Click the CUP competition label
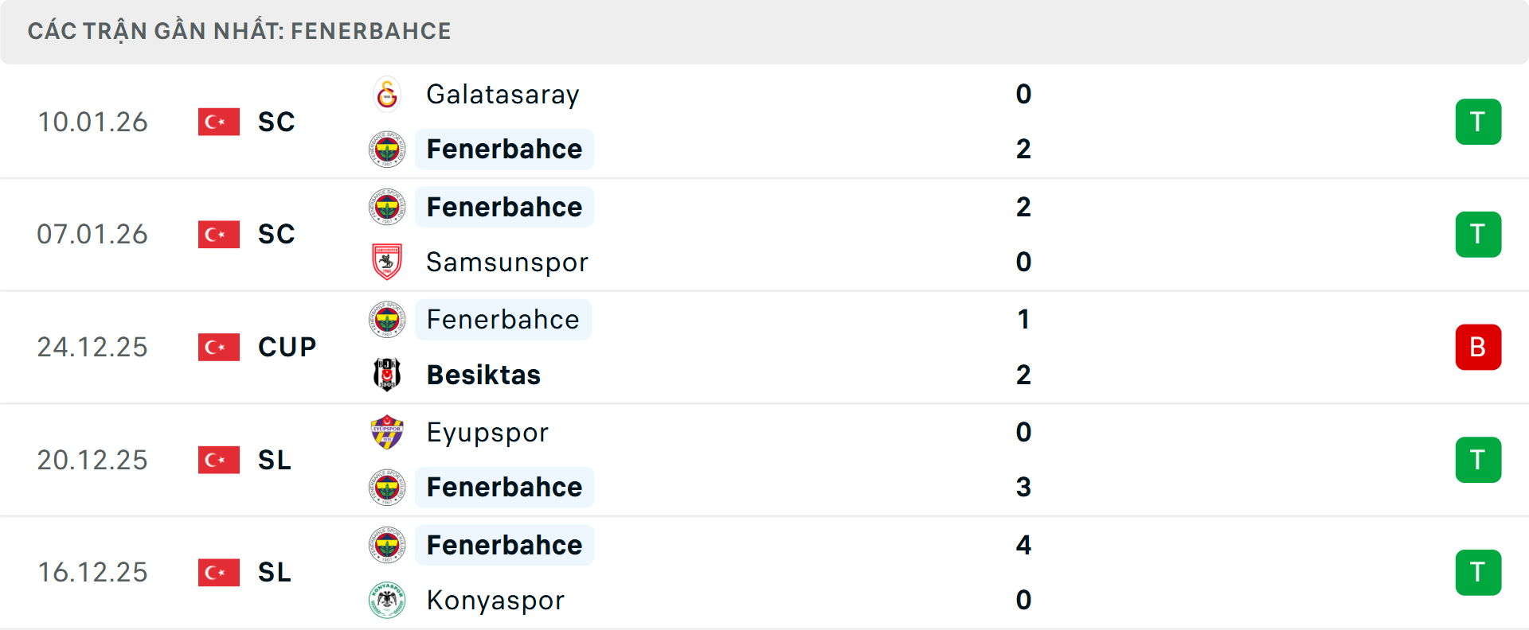Screen dimensions: 1529x630 coord(287,347)
